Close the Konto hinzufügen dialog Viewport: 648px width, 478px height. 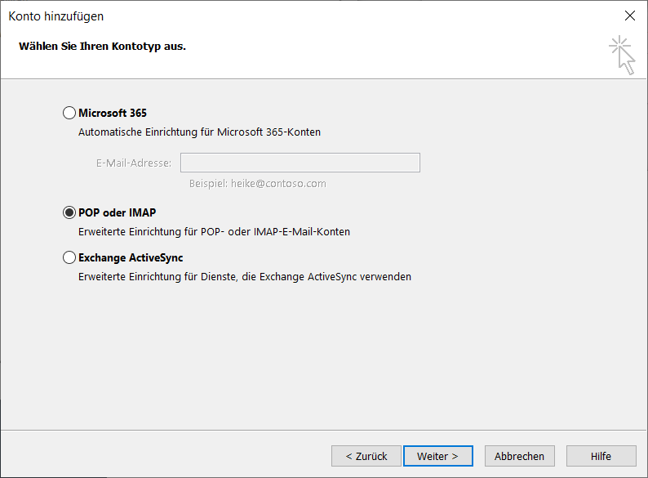tap(630, 16)
